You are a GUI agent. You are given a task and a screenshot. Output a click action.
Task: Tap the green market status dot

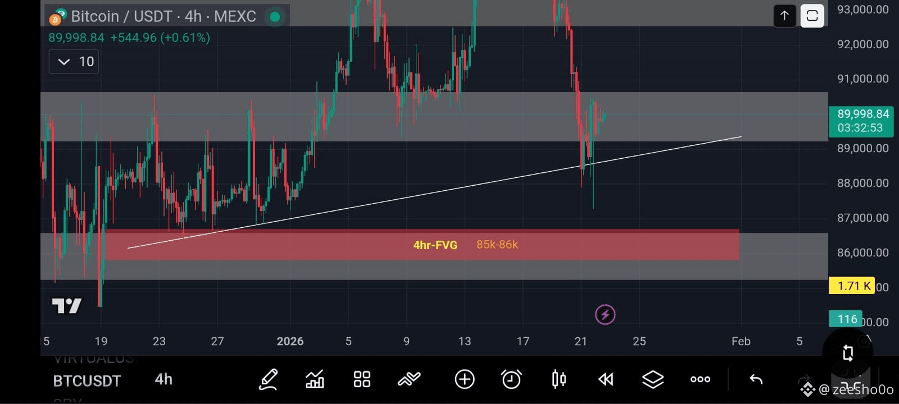[275, 17]
